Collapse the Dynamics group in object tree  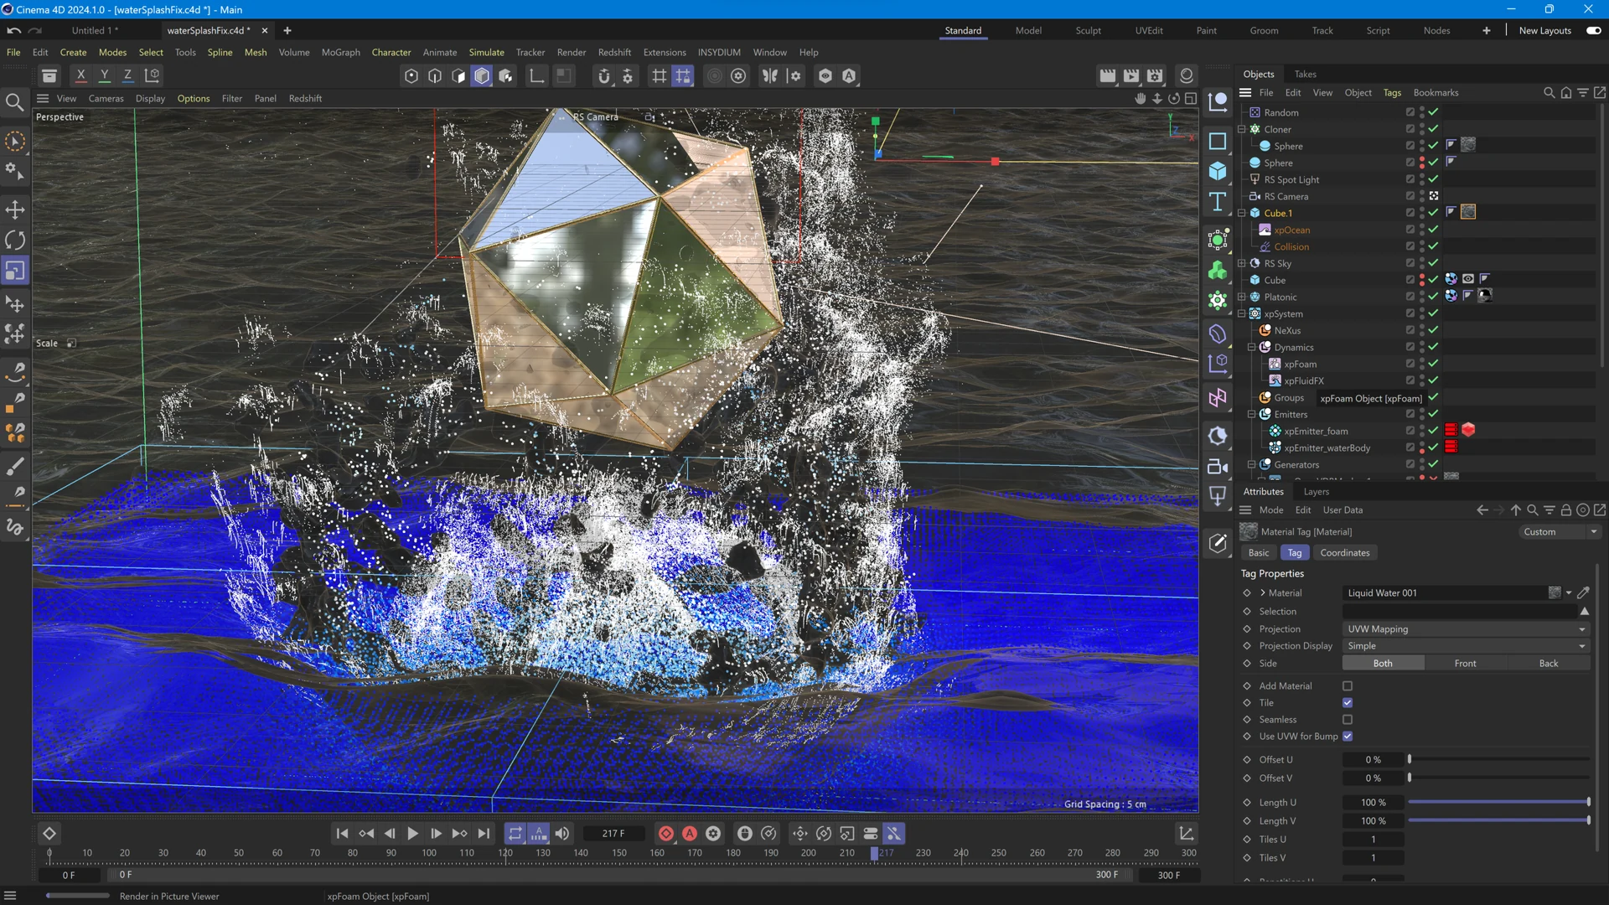1252,347
